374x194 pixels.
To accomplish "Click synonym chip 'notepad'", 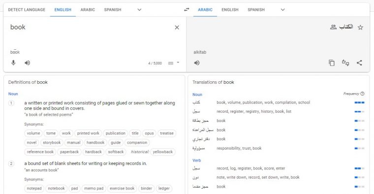I will [x=34, y=188].
